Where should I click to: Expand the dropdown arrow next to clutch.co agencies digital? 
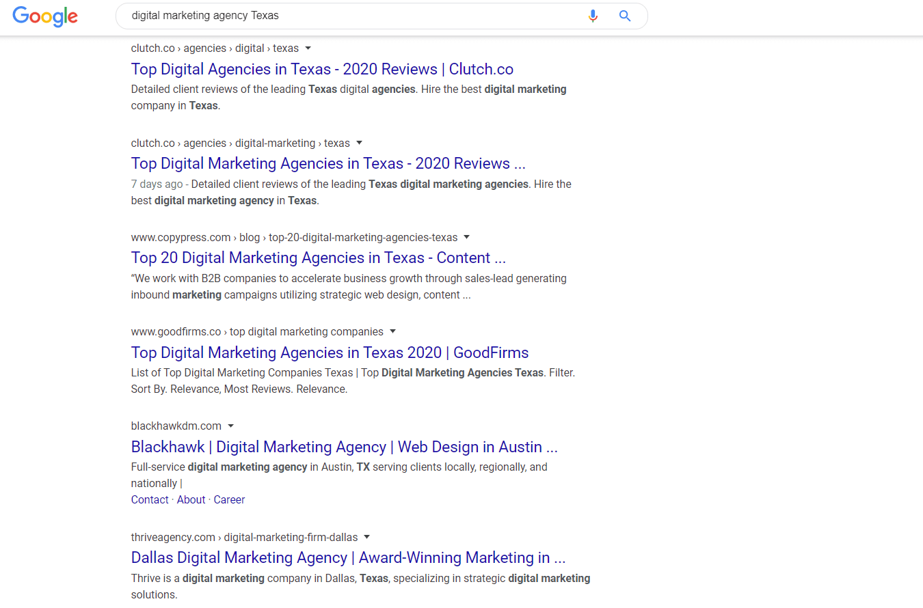(308, 49)
